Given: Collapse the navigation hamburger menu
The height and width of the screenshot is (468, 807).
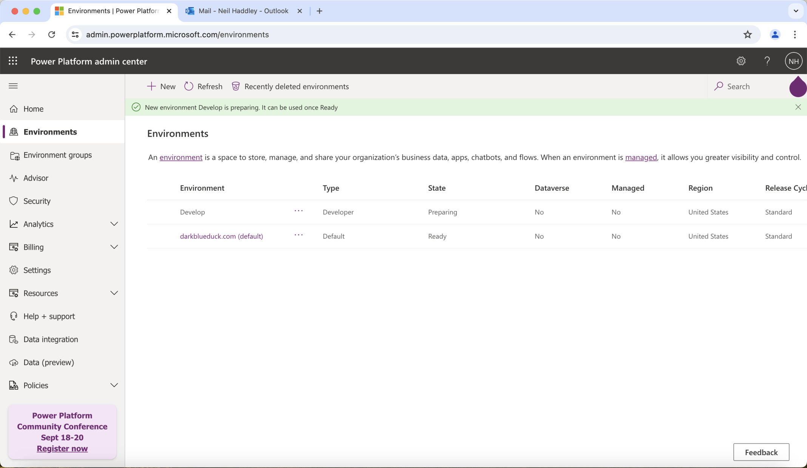Looking at the screenshot, I should pyautogui.click(x=13, y=86).
